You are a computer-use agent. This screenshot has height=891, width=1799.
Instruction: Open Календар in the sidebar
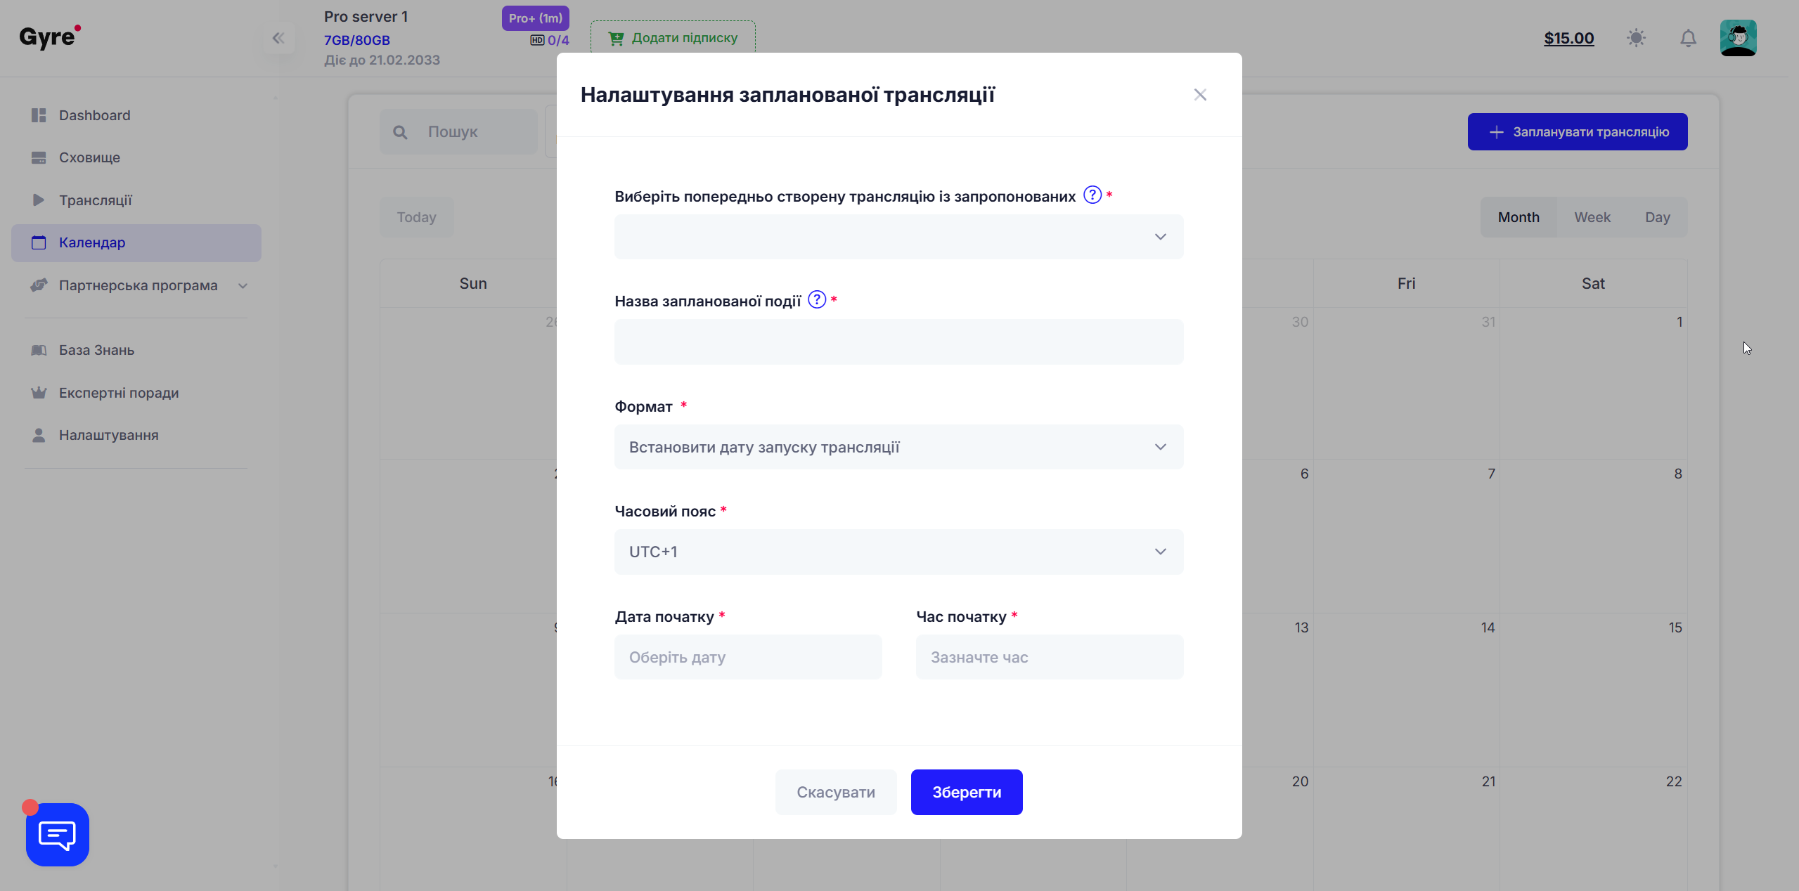(x=92, y=242)
